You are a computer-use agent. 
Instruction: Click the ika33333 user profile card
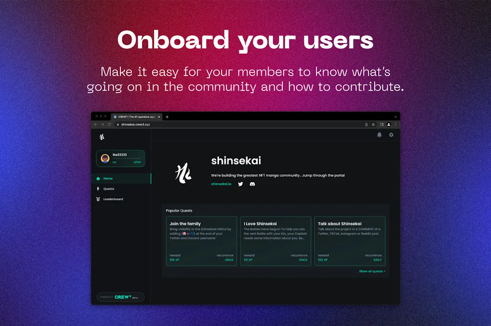tap(120, 159)
